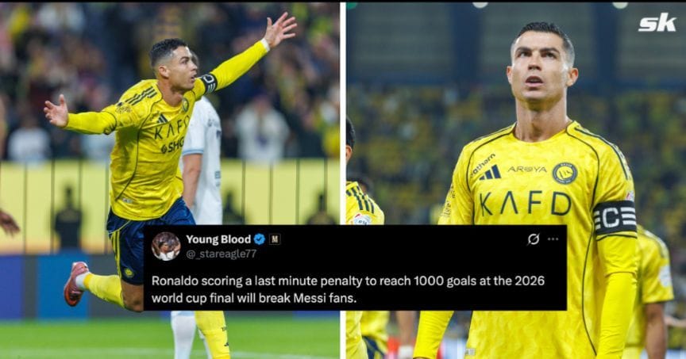The height and width of the screenshot is (359, 686).
Task: Click the KAFD sponsor text on right jersey
Action: point(525,204)
